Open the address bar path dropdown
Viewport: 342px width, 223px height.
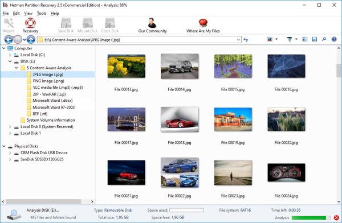[238, 40]
